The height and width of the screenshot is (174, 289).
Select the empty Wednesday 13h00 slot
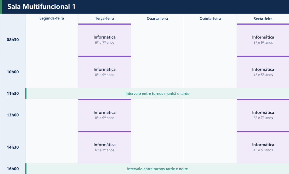pos(157,115)
